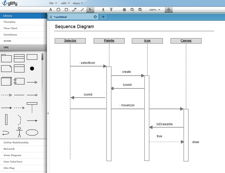
Task: Select the Rectangle drawing tool
Action: [66, 10]
